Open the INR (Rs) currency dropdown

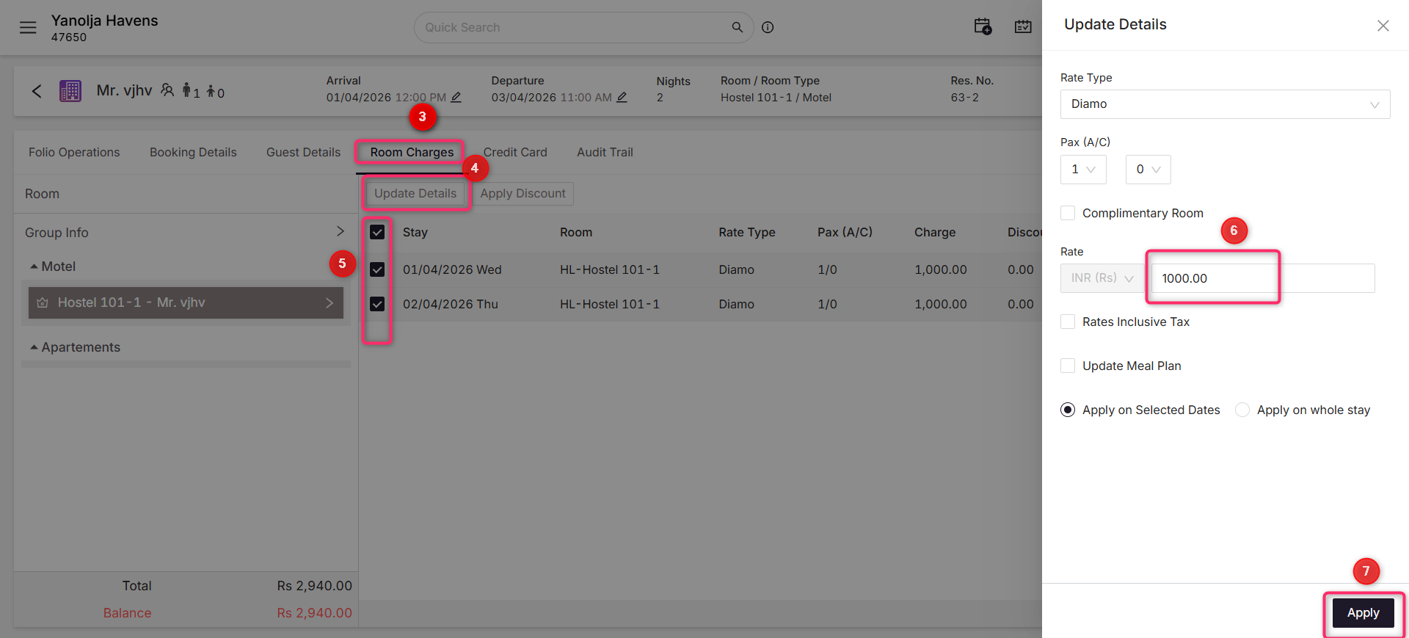[x=1102, y=278]
